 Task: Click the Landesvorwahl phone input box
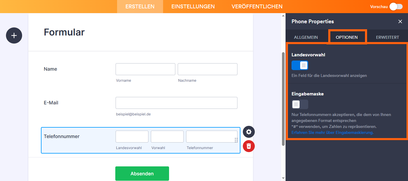point(132,137)
